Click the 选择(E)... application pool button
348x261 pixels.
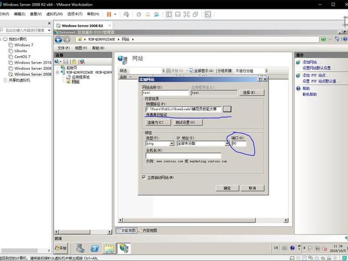(x=252, y=93)
